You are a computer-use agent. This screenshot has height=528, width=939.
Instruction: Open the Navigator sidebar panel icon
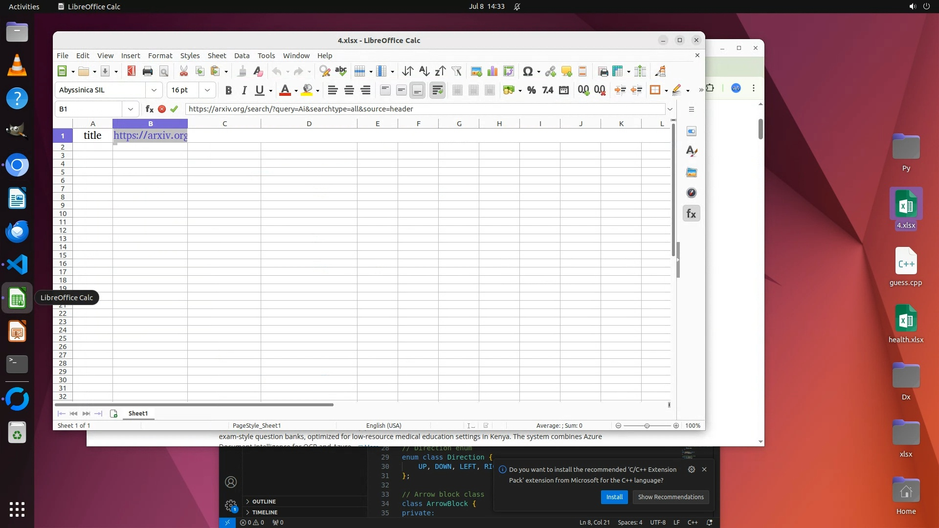[x=691, y=193]
